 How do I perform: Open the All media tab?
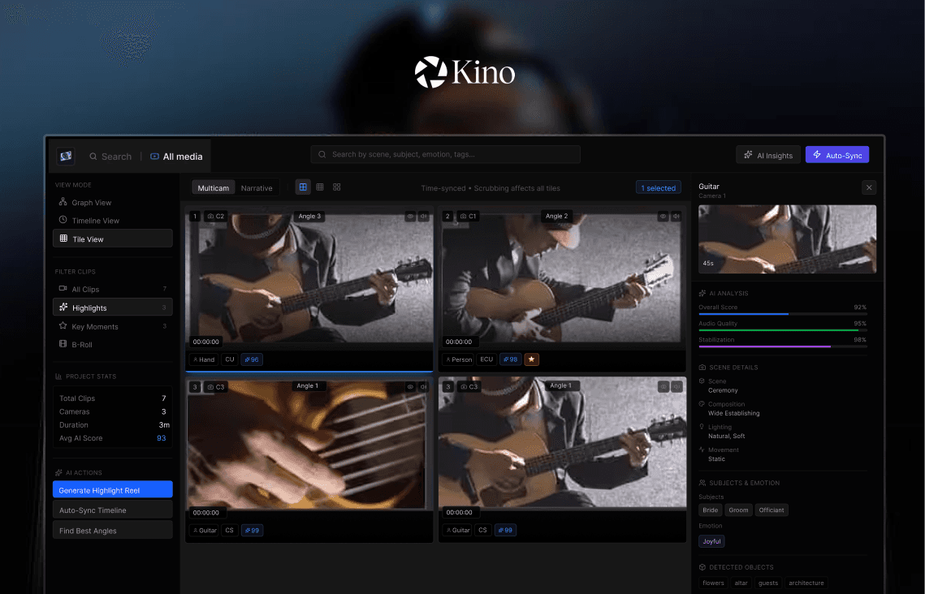[176, 156]
